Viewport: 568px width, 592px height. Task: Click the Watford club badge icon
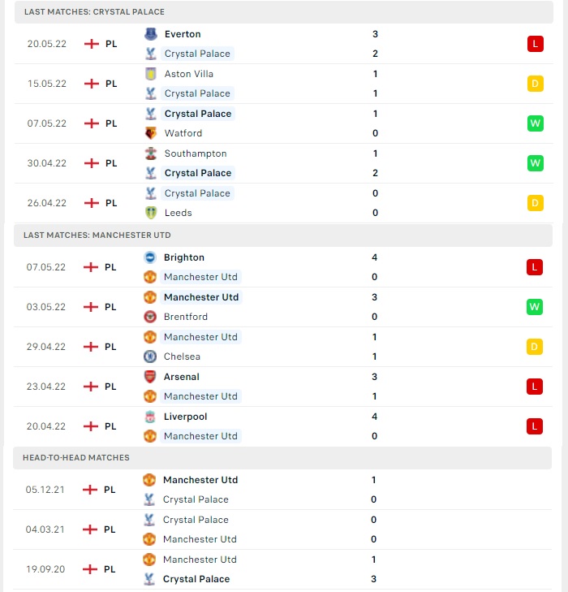pyautogui.click(x=151, y=133)
